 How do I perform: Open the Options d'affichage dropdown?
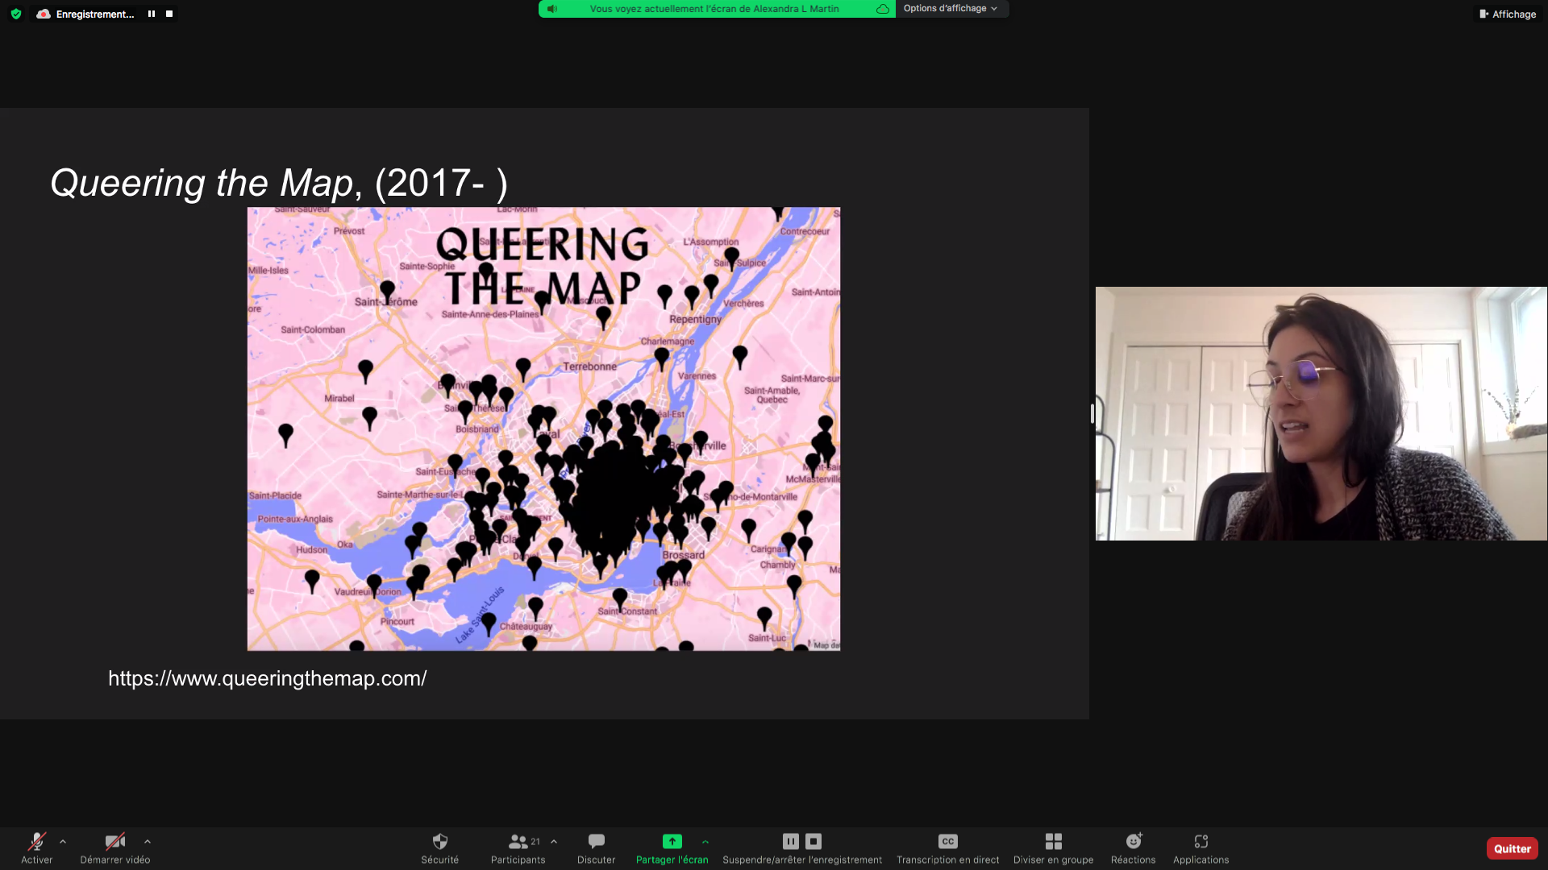(x=950, y=9)
